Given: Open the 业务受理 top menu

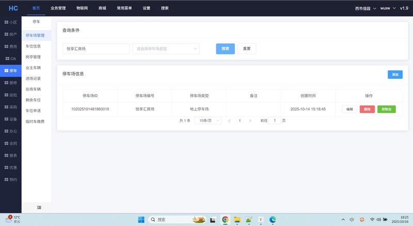Looking at the screenshot, I should pyautogui.click(x=58, y=8).
